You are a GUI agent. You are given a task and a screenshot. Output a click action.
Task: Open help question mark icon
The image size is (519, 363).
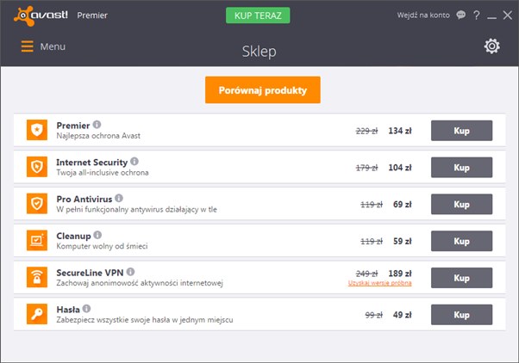pyautogui.click(x=476, y=15)
